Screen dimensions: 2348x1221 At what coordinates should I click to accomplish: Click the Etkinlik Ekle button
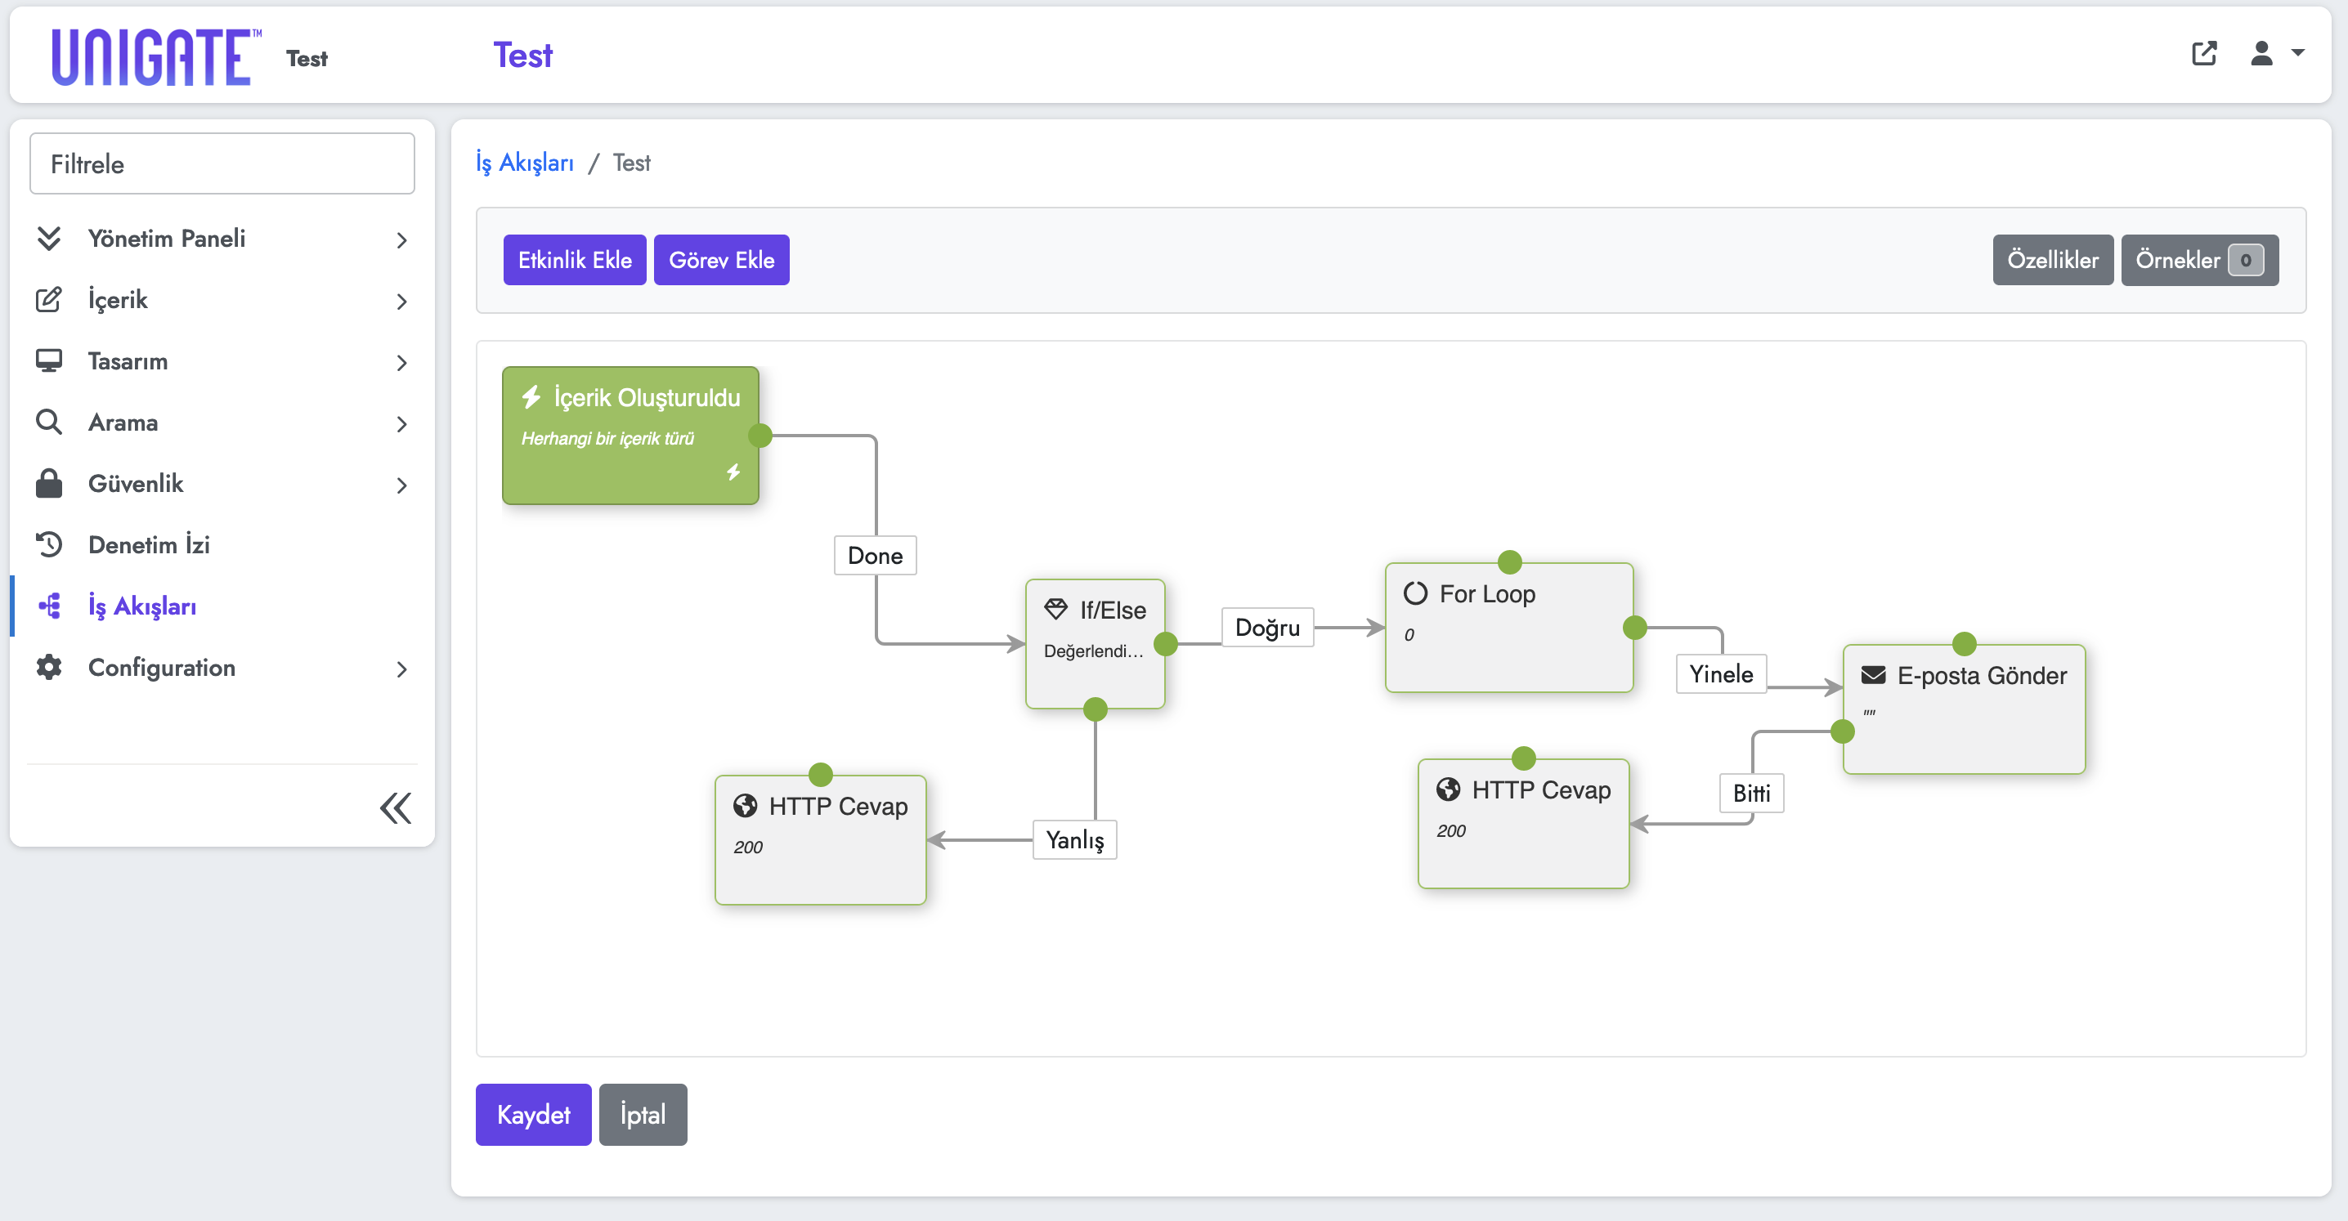(574, 260)
